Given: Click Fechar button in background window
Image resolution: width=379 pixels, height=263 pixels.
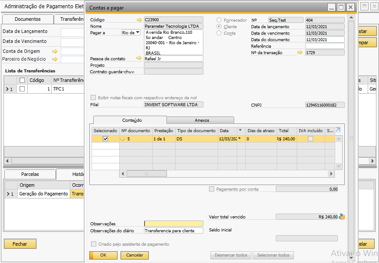Looking at the screenshot, I should click(20, 244).
